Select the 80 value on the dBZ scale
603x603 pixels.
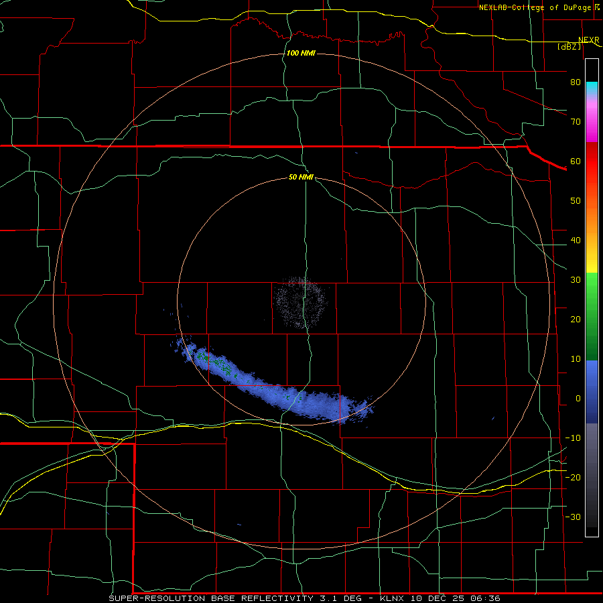[x=576, y=82]
